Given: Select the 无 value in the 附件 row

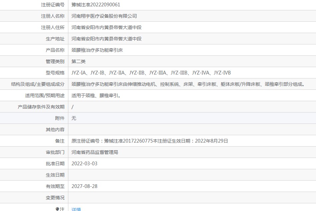Looking at the screenshot, I should tap(74, 118).
